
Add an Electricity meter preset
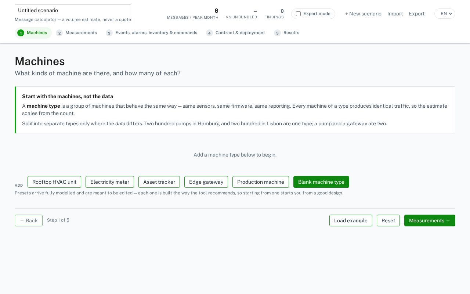click(110, 182)
